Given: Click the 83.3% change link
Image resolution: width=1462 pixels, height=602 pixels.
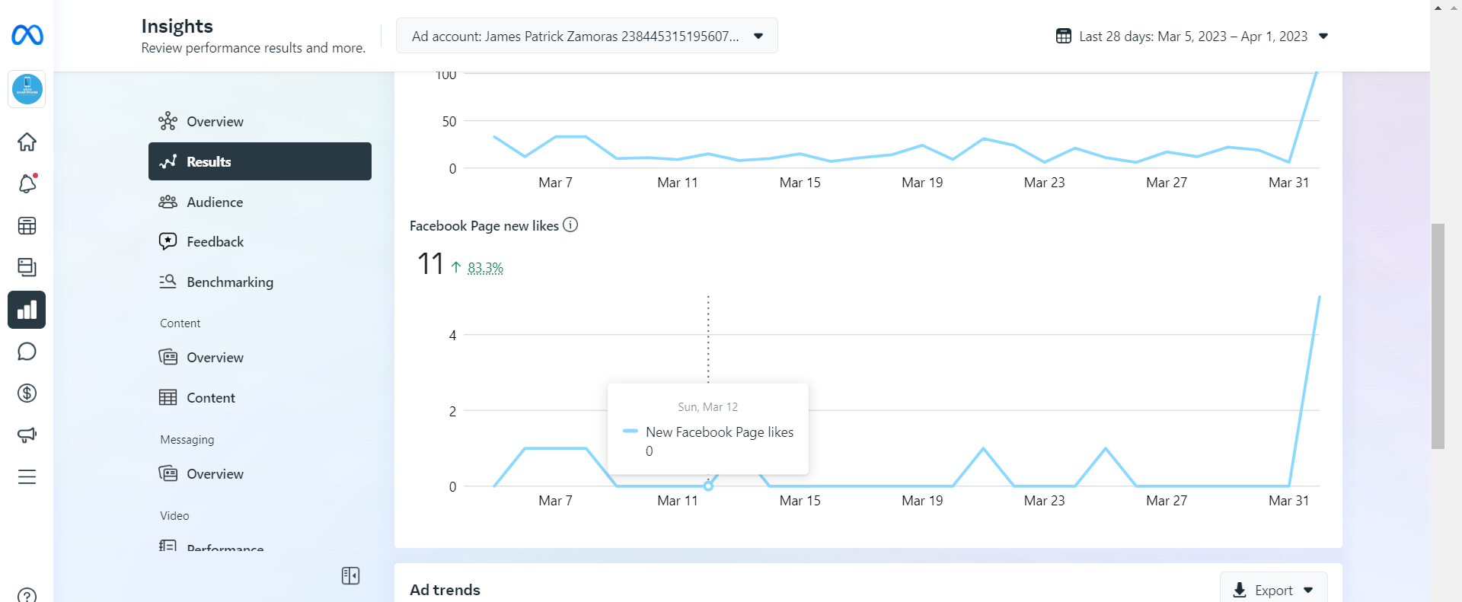Looking at the screenshot, I should 485,268.
